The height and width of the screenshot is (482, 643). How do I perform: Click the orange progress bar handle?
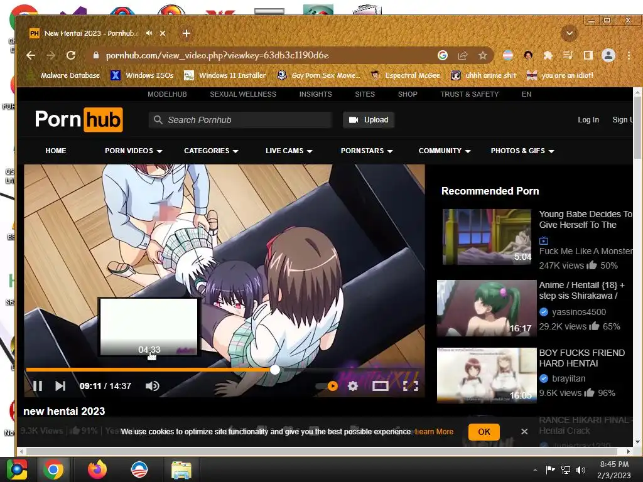(x=275, y=370)
